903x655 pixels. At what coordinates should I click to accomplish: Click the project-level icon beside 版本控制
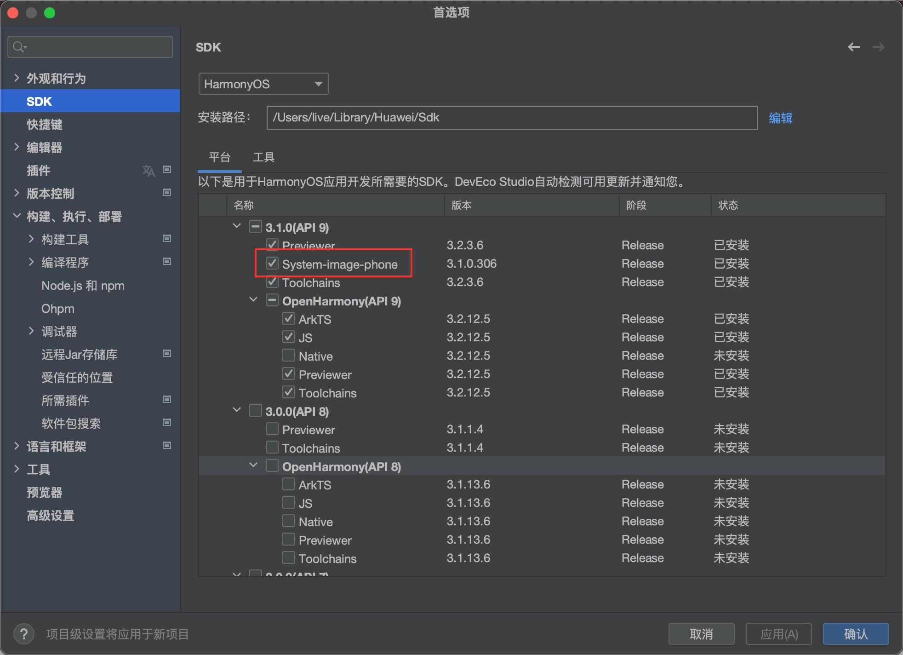(x=167, y=193)
